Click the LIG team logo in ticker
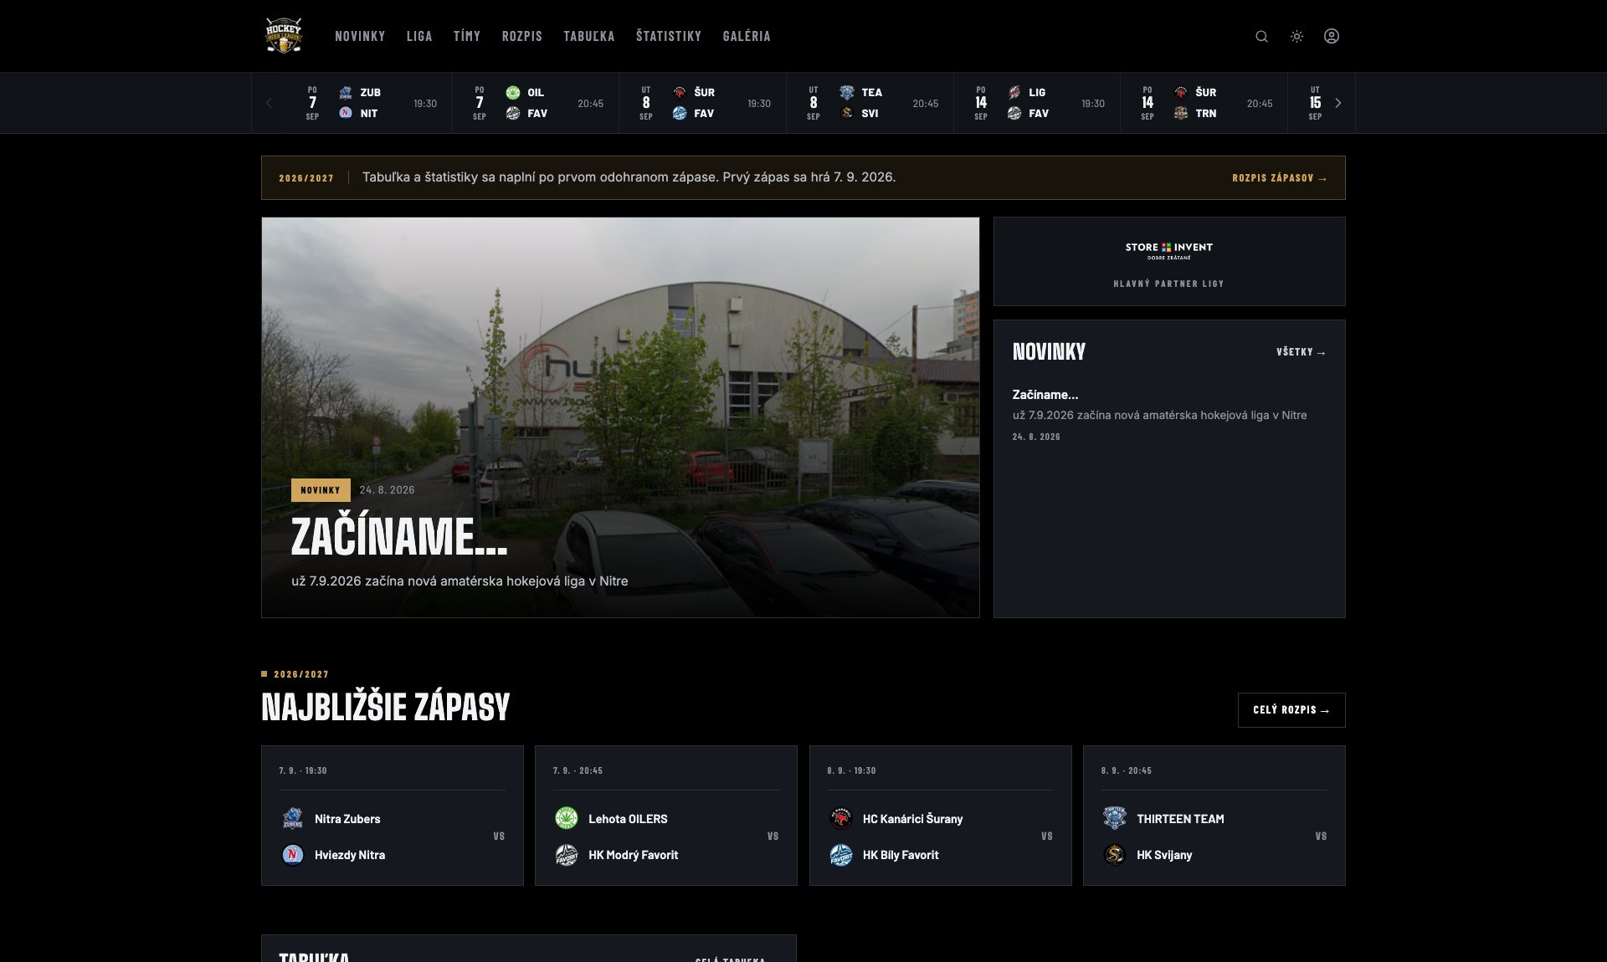The width and height of the screenshot is (1607, 962). (1014, 92)
